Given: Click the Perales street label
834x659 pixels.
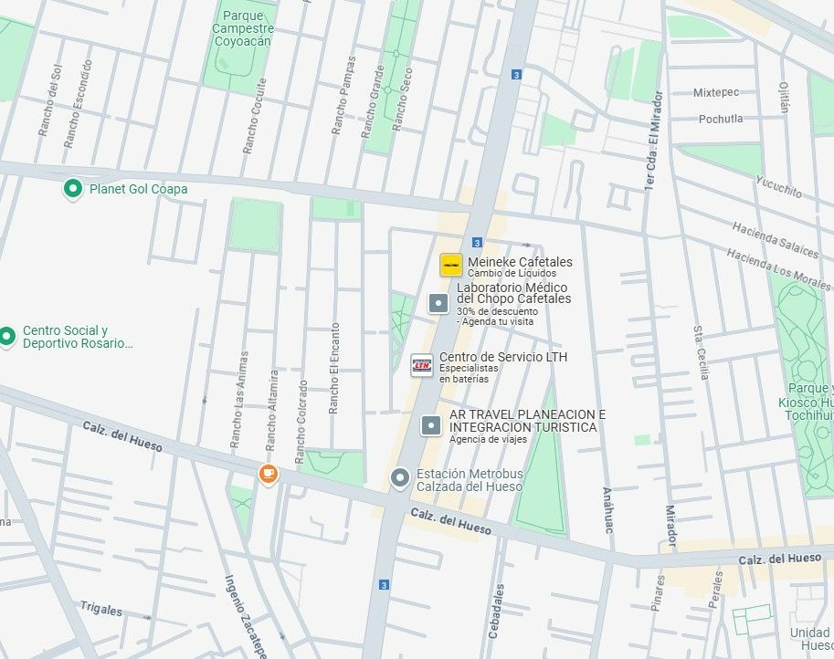Looking at the screenshot, I should click(x=716, y=590).
